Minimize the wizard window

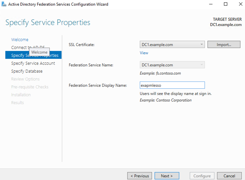click(x=211, y=4)
